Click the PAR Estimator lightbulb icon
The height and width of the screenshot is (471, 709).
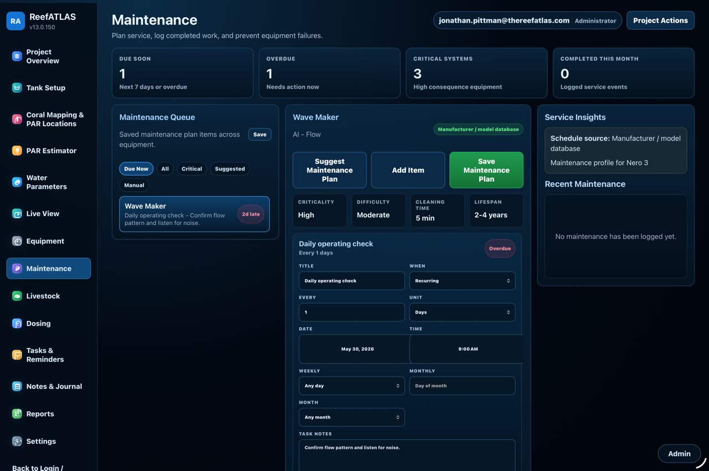17,151
